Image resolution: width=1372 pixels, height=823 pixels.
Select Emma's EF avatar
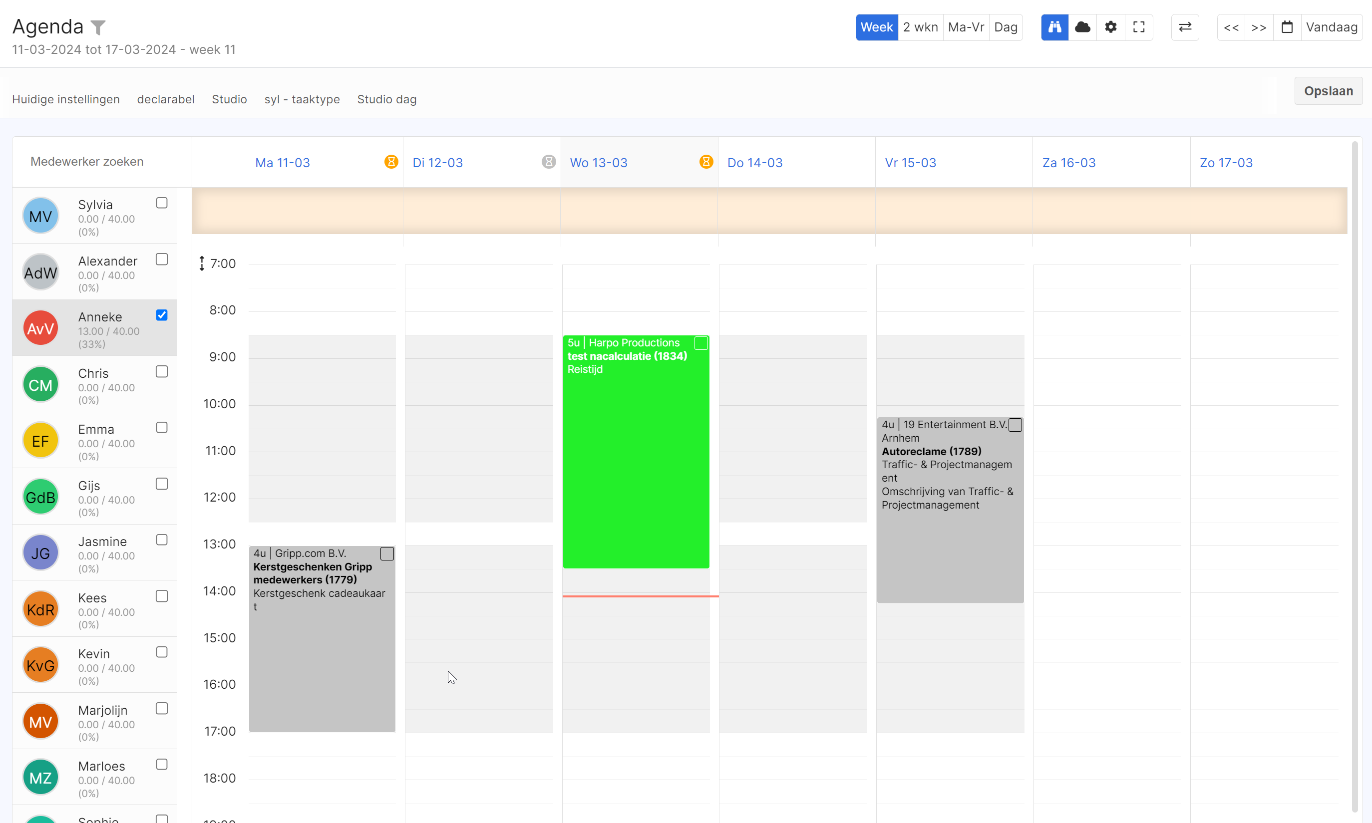pos(40,441)
